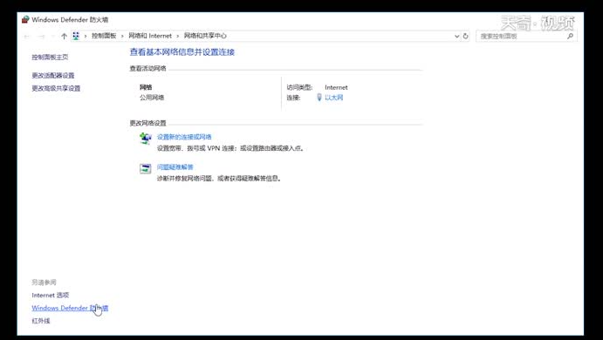This screenshot has height=340, width=603.
Task: Select the 控制面板 breadcrumb
Action: (104, 36)
